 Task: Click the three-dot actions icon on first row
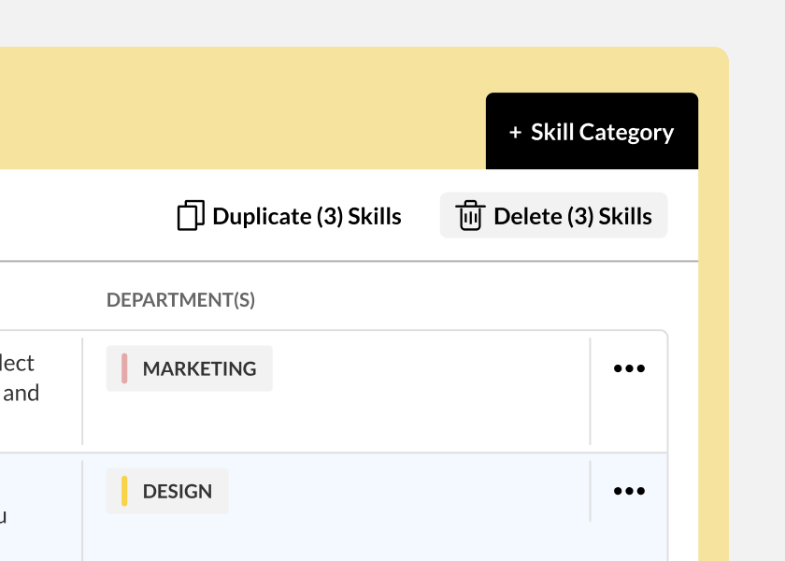pos(629,367)
